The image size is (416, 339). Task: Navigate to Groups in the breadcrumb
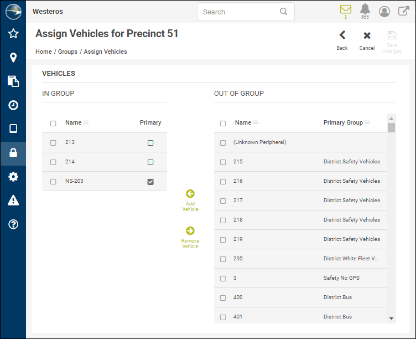click(x=67, y=52)
